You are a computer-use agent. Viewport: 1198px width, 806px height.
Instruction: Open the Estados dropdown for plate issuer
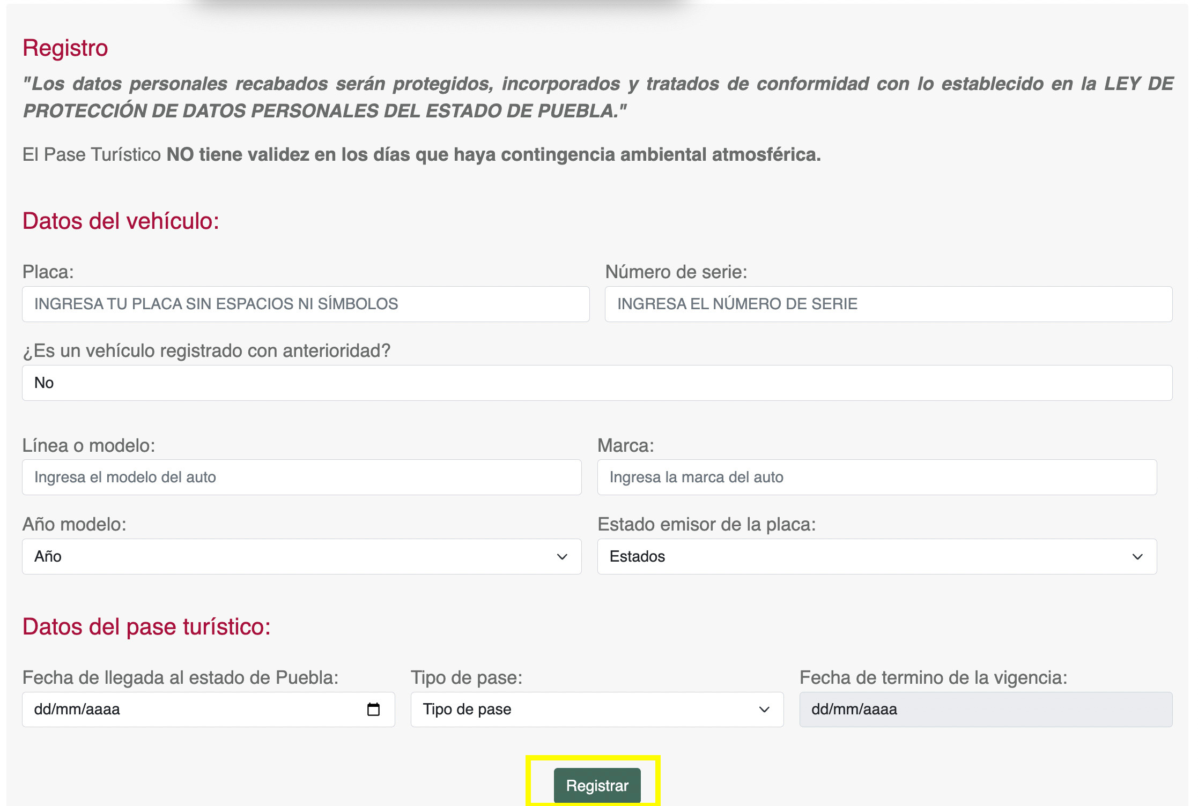[x=876, y=557]
